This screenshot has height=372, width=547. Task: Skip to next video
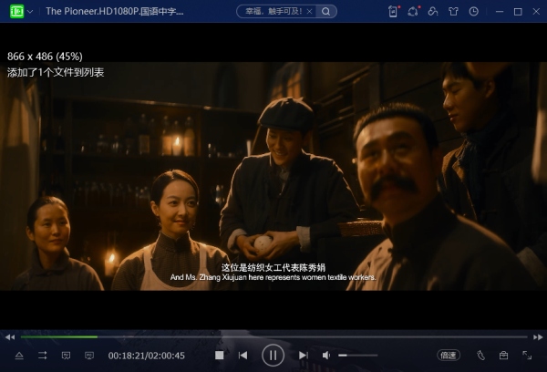pos(304,356)
